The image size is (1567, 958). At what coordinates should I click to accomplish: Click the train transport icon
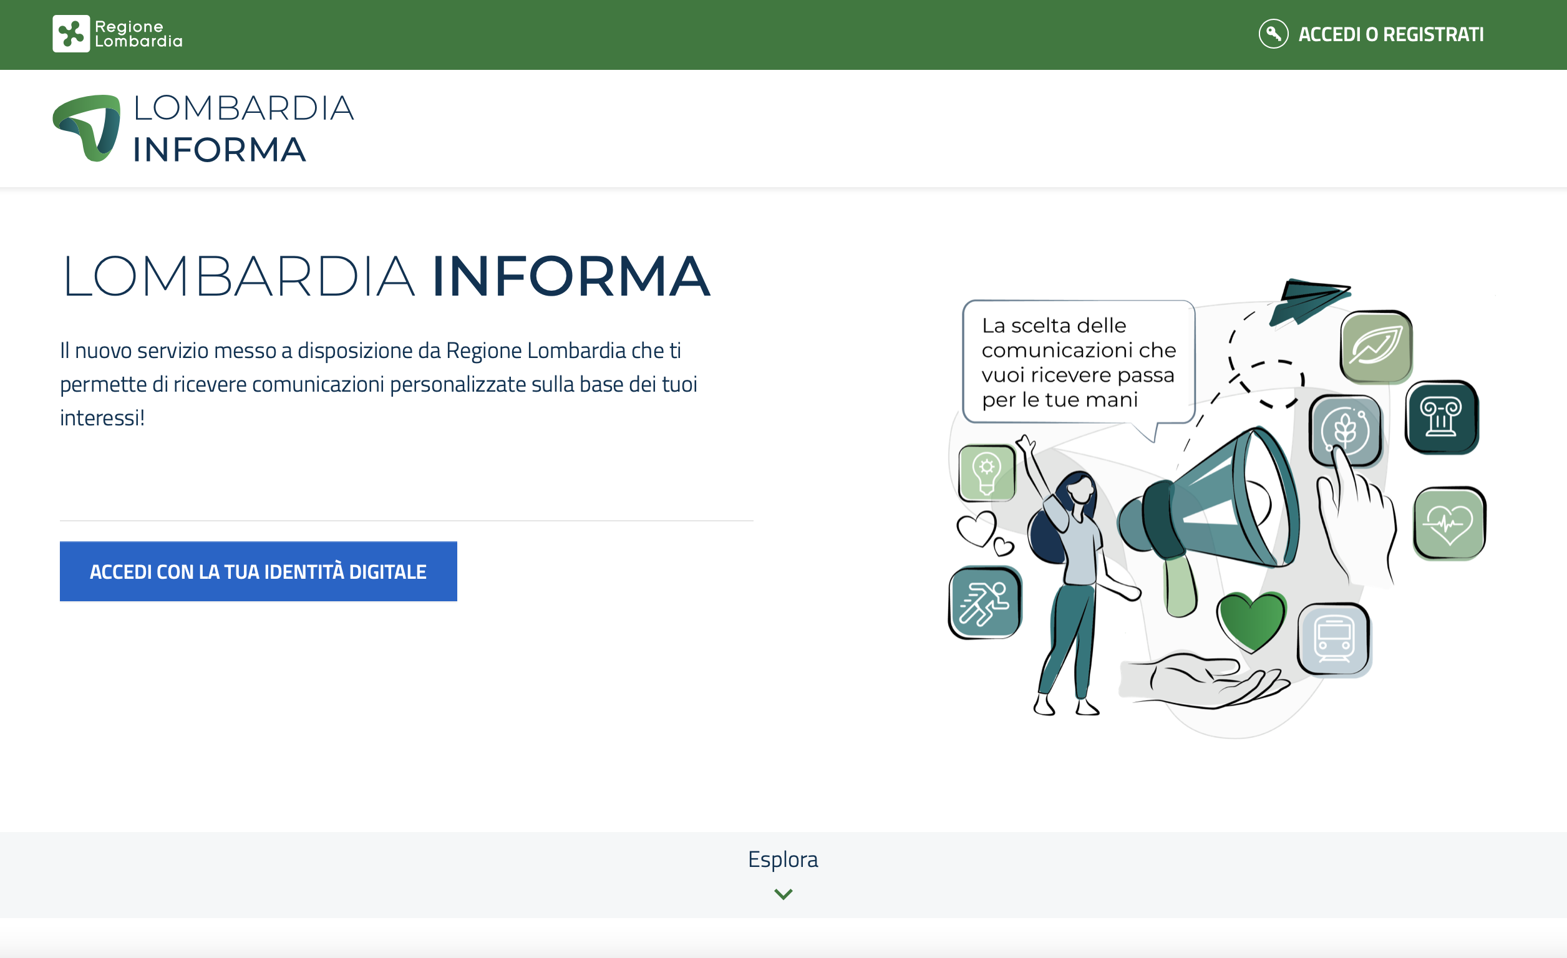click(1334, 638)
